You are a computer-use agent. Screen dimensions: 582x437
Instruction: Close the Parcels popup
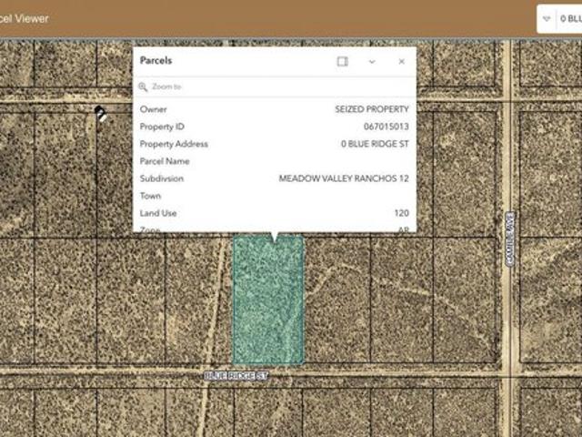[401, 61]
